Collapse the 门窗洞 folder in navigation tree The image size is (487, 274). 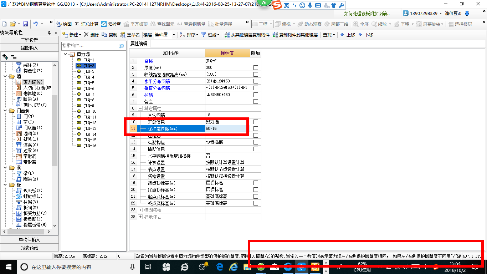[5, 111]
